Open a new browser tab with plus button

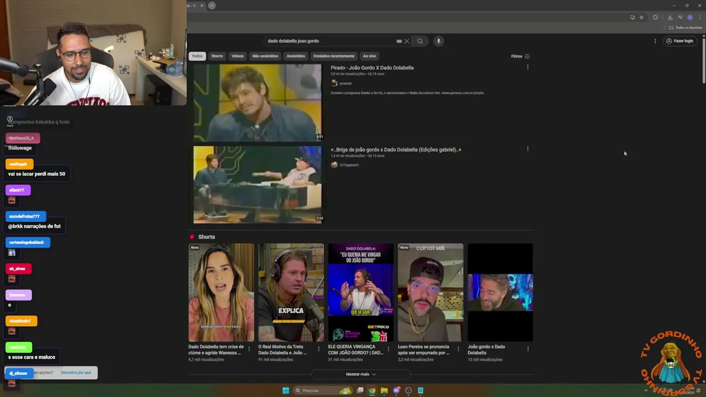(x=211, y=6)
